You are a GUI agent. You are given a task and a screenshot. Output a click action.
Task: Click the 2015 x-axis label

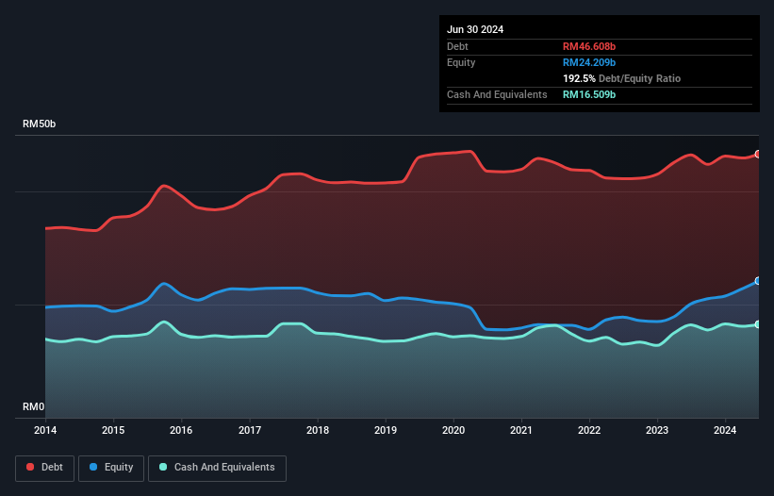pyautogui.click(x=113, y=430)
